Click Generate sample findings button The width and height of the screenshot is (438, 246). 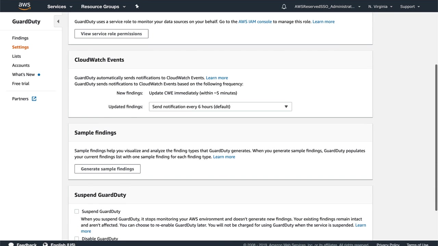(107, 169)
